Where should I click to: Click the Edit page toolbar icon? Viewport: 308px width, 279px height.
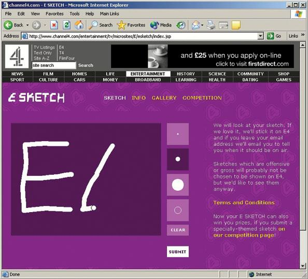223,25
